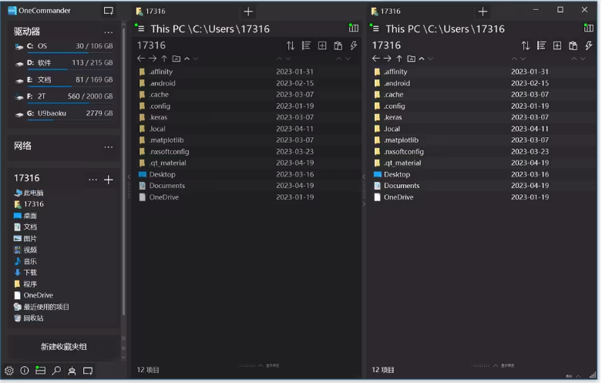Toggle the column layout icon in the left pane
This screenshot has height=383, width=602.
tap(353, 28)
